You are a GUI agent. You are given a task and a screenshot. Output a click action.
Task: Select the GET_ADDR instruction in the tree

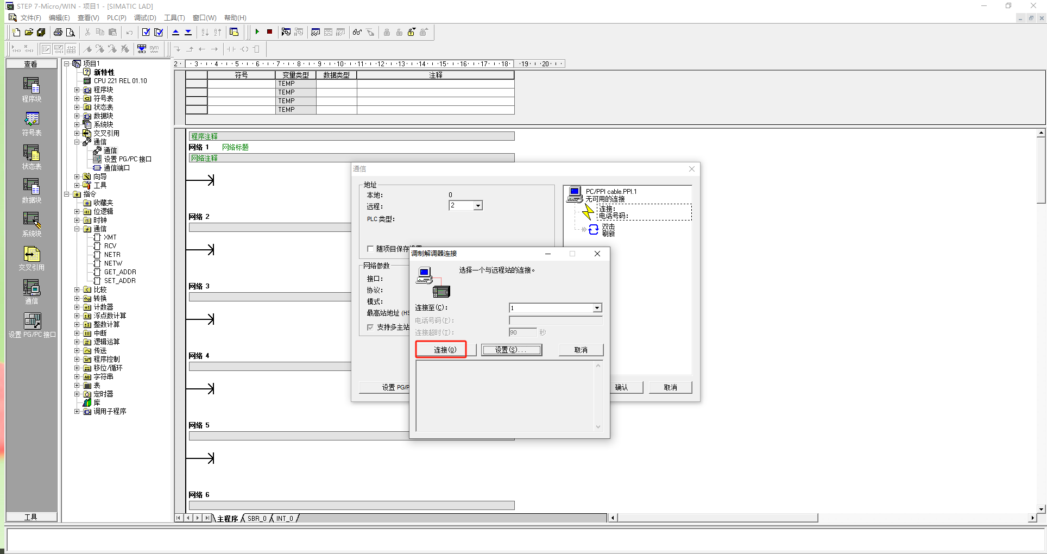pos(120,272)
